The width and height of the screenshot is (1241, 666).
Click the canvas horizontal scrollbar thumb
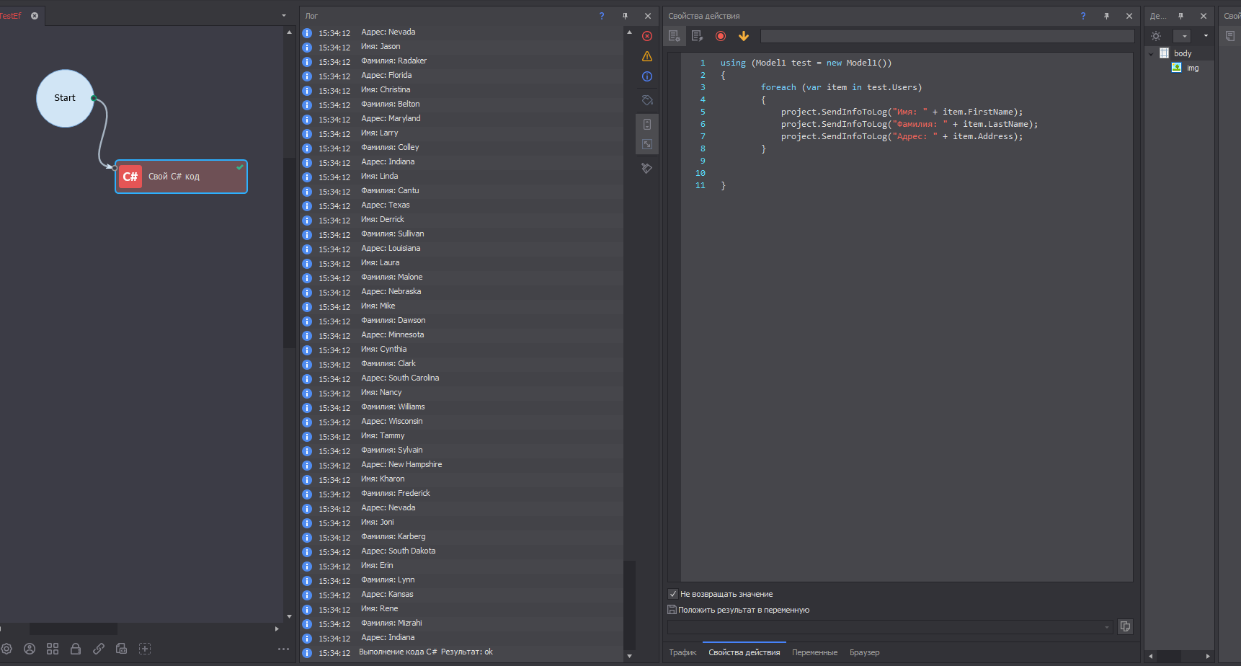pyautogui.click(x=73, y=629)
